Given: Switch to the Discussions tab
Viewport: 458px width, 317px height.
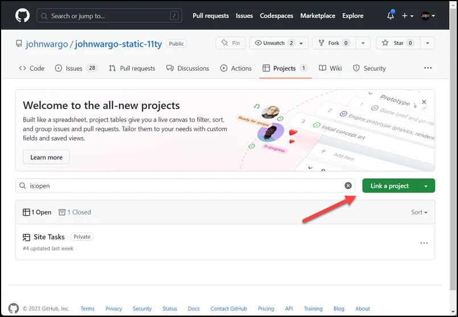Looking at the screenshot, I should [187, 68].
